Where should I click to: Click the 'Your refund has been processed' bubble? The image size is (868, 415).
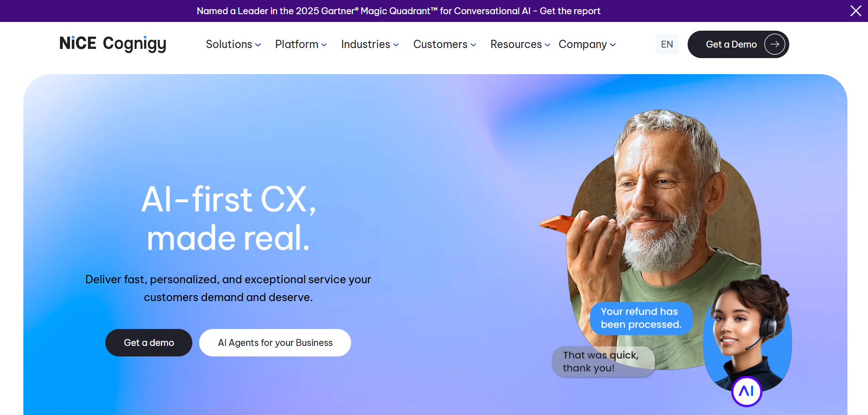(x=641, y=318)
